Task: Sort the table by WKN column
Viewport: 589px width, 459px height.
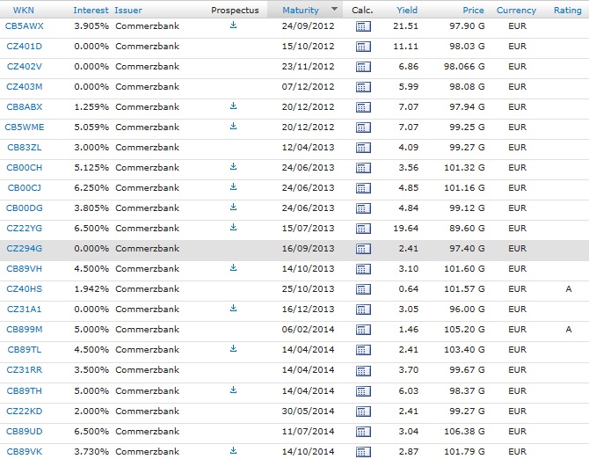Action: point(23,11)
